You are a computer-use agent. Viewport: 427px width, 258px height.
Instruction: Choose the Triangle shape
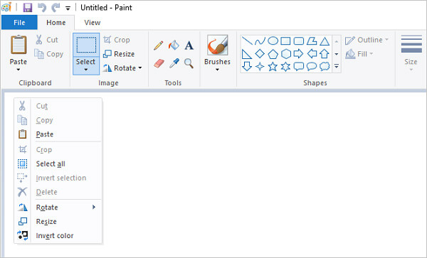pos(325,41)
